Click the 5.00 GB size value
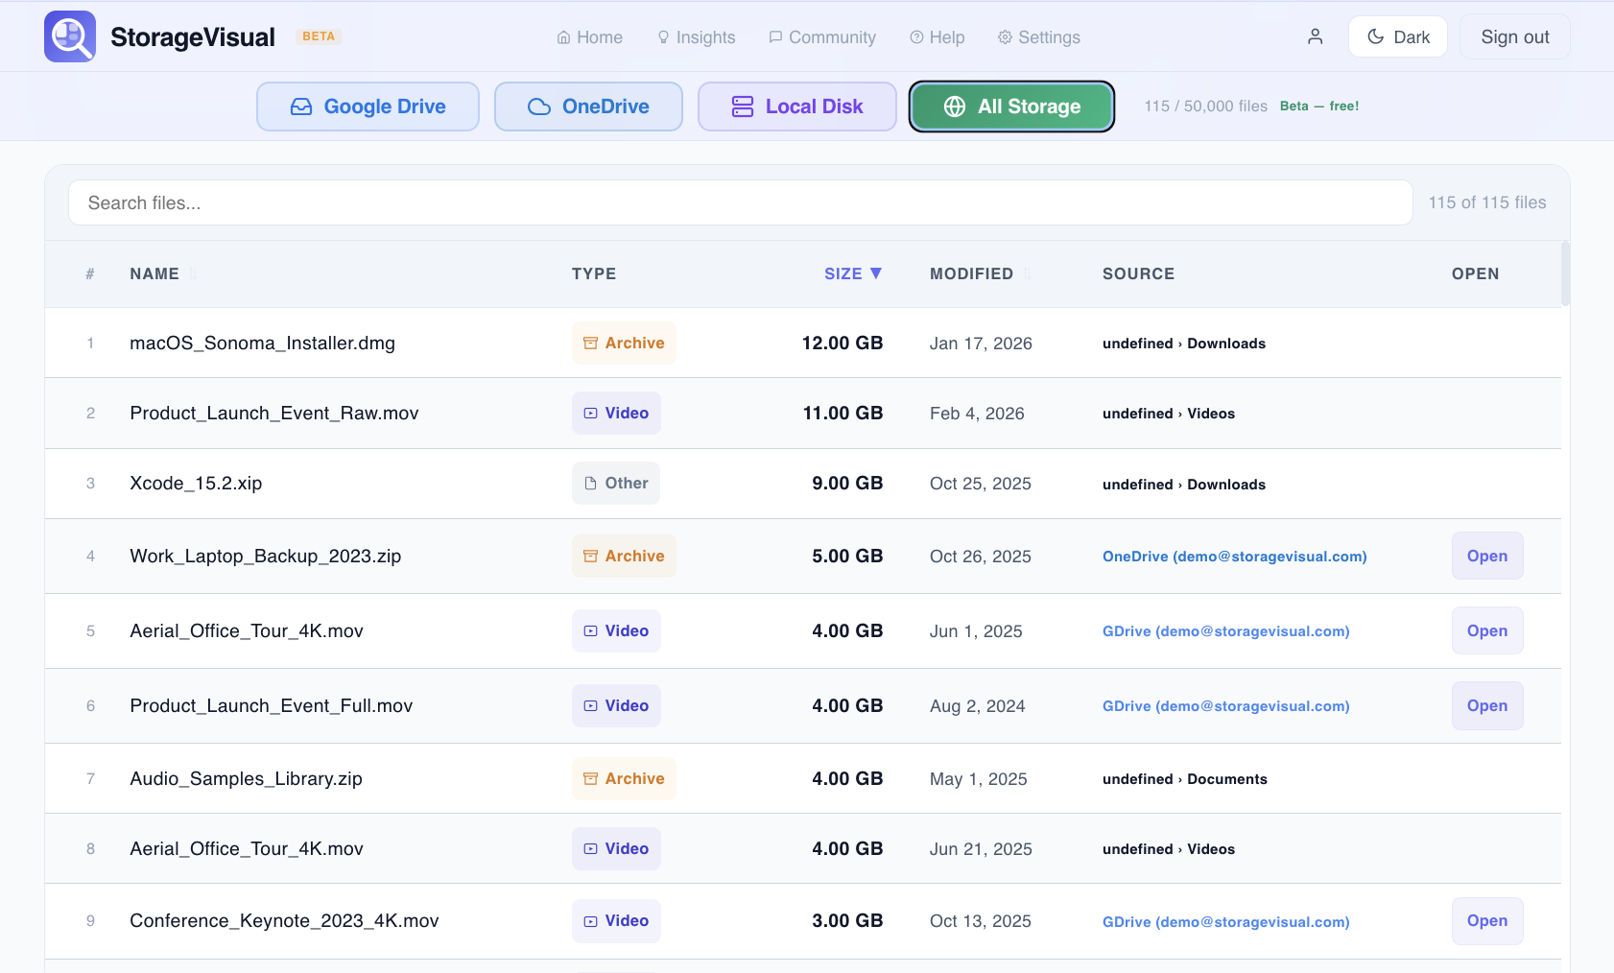 pyautogui.click(x=847, y=556)
